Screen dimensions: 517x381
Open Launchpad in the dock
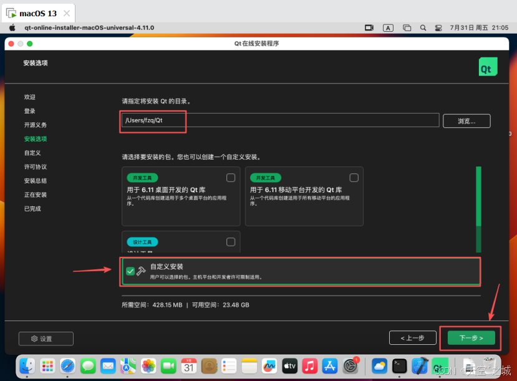[x=47, y=366]
